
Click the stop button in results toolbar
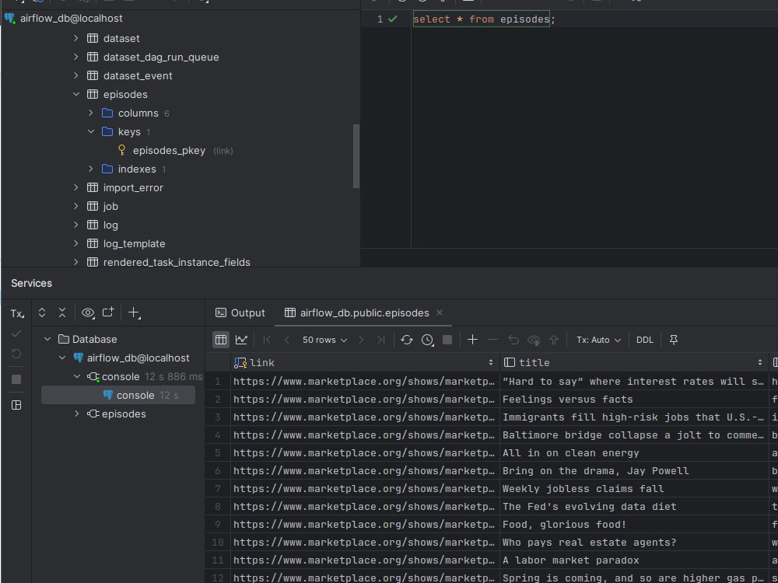tap(447, 340)
